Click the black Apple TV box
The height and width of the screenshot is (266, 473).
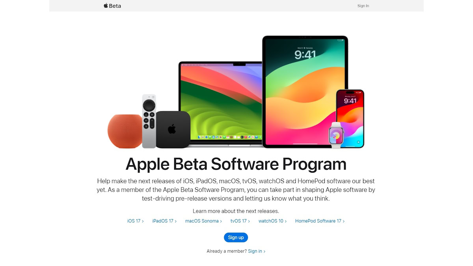tap(173, 129)
